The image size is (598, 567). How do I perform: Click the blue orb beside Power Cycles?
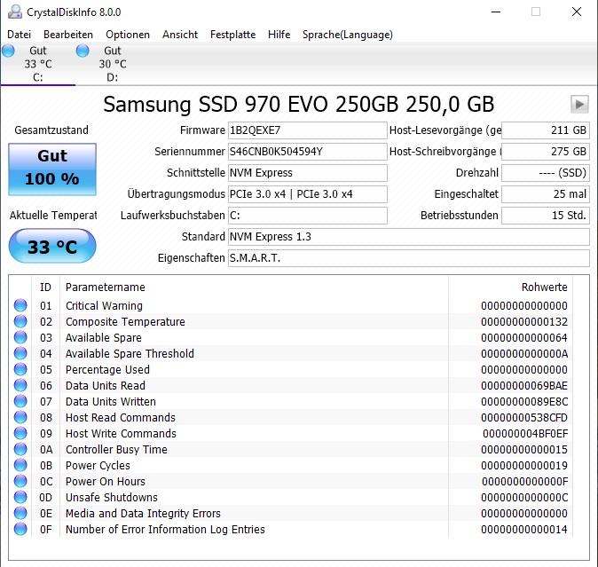coord(20,465)
